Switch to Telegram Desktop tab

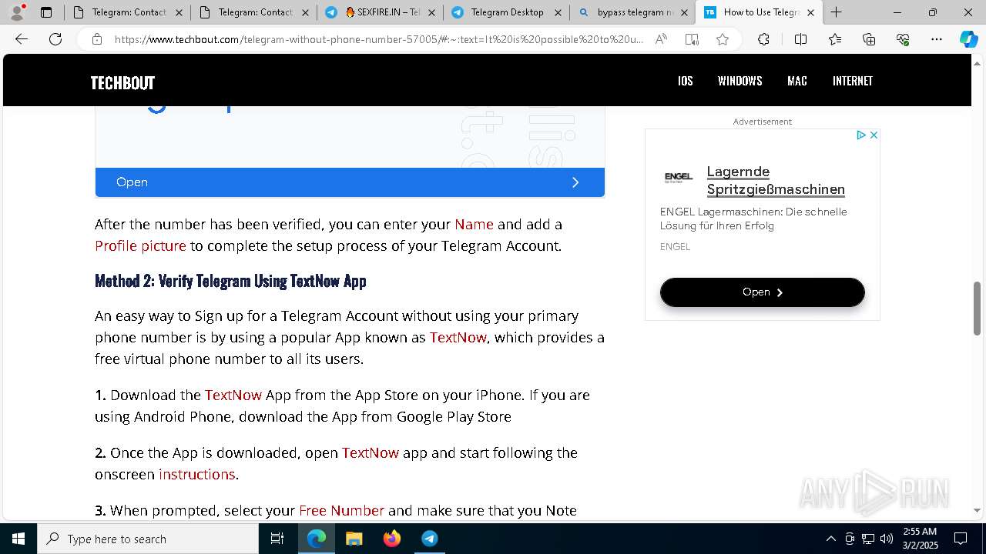(x=507, y=12)
